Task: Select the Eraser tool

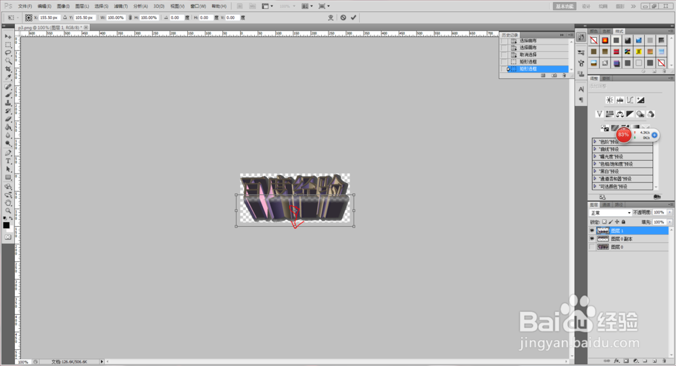Action: tap(7, 120)
